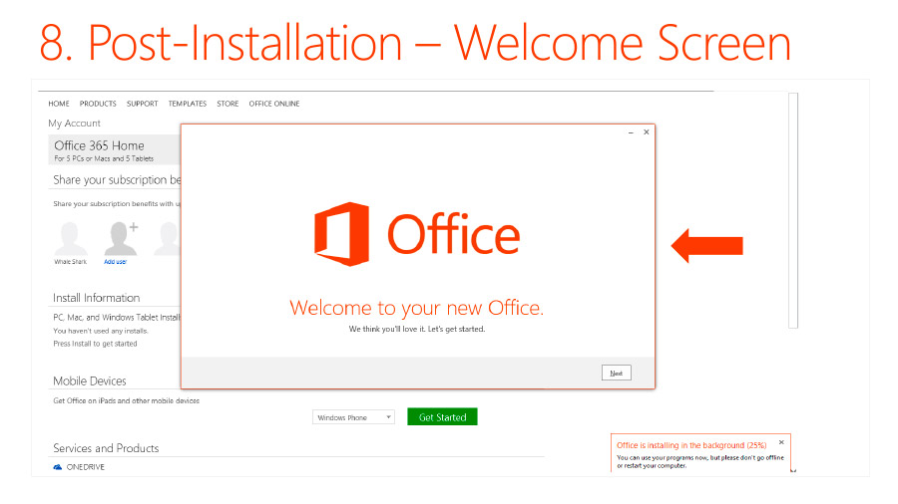Click the green Get Started button
The width and height of the screenshot is (898, 504).
[442, 417]
